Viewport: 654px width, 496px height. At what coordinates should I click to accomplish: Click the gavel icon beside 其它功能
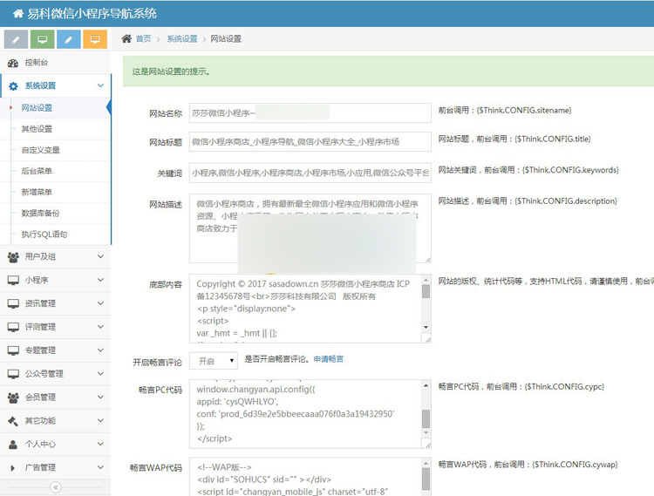[13, 421]
